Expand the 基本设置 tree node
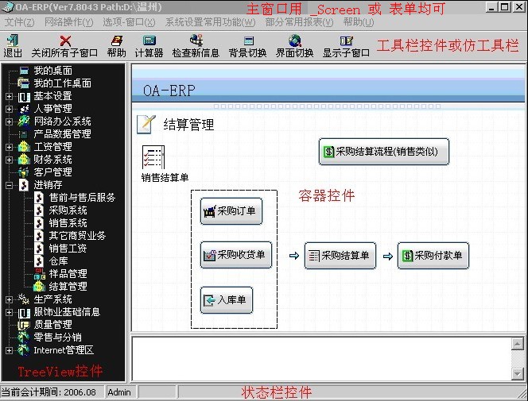The height and width of the screenshot is (401, 528). point(9,96)
